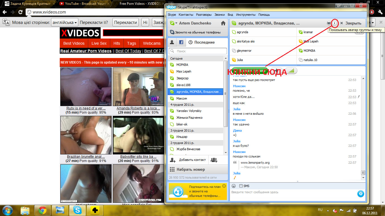
Task: Open the Skype menu
Action: tap(172, 15)
